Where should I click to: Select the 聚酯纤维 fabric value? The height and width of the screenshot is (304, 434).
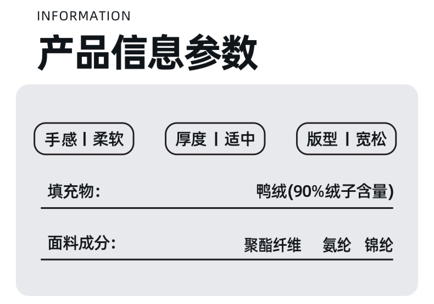point(272,245)
